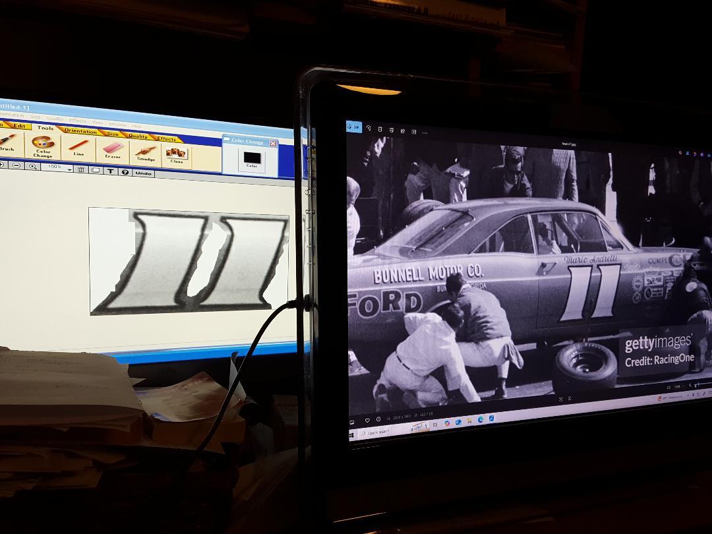Viewport: 712px width, 534px height.
Task: Select the Color Change tool in the paint editor
Action: click(43, 146)
